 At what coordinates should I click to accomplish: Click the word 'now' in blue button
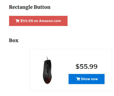(x=94, y=79)
